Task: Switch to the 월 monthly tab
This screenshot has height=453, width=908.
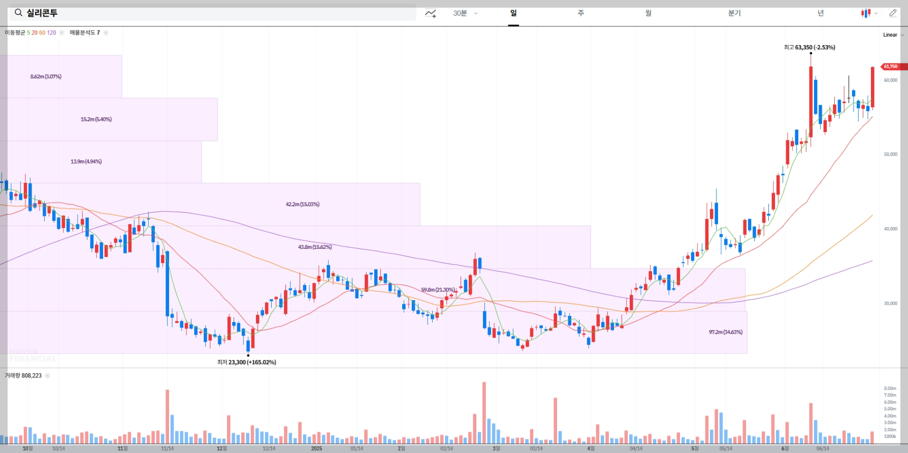Action: 648,13
